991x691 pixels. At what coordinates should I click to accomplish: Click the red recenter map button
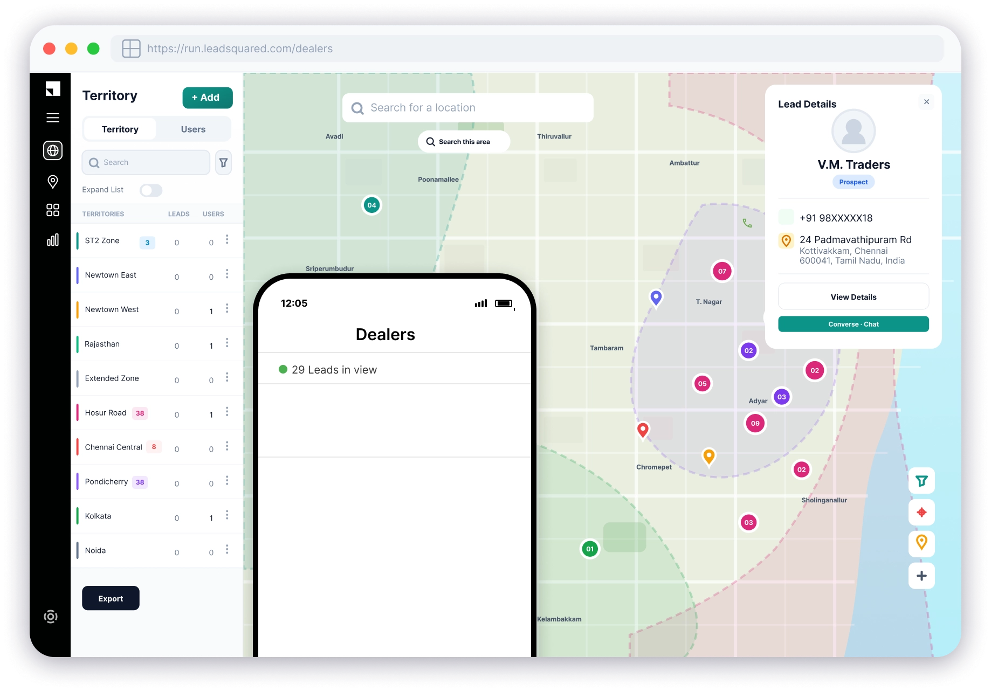click(921, 512)
